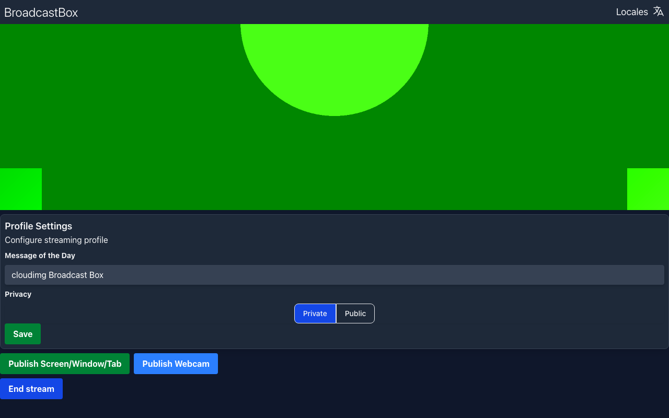This screenshot has width=669, height=418.
Task: Click the Message of the Day input field
Action: coord(334,275)
